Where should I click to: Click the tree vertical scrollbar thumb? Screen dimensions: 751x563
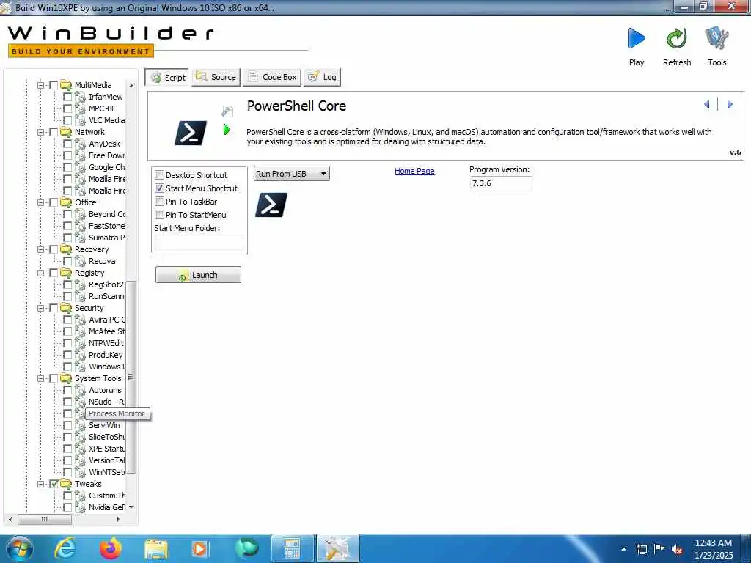click(x=131, y=377)
